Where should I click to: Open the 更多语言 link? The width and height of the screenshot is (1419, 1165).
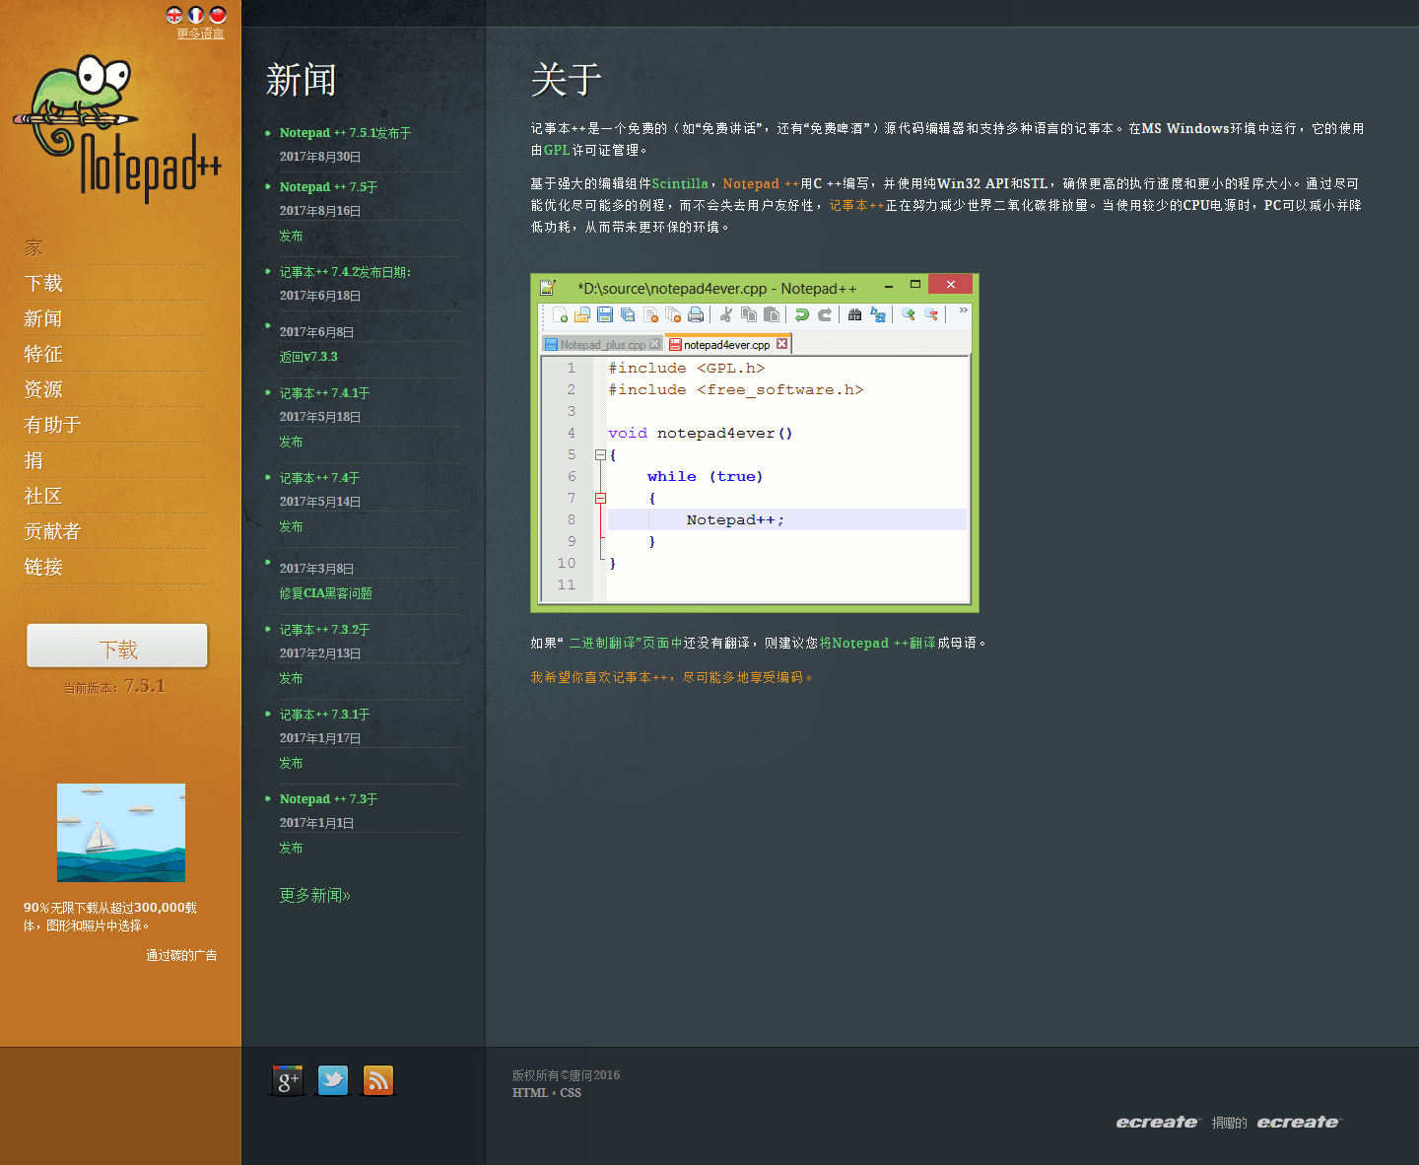[200, 34]
